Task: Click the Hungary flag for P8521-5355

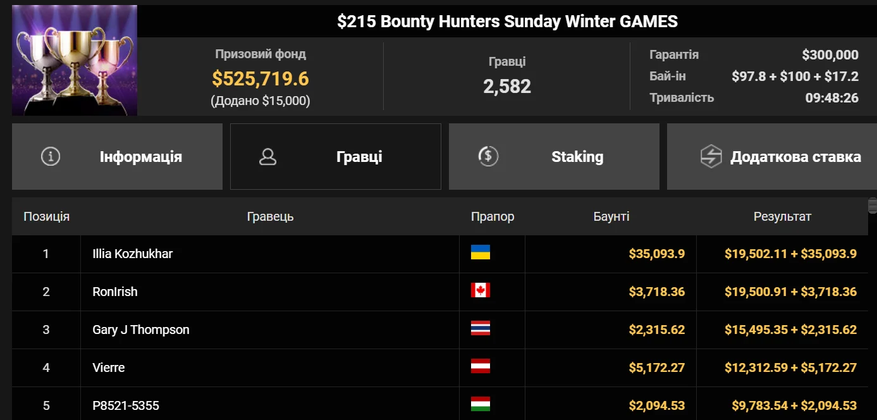Action: tap(481, 405)
